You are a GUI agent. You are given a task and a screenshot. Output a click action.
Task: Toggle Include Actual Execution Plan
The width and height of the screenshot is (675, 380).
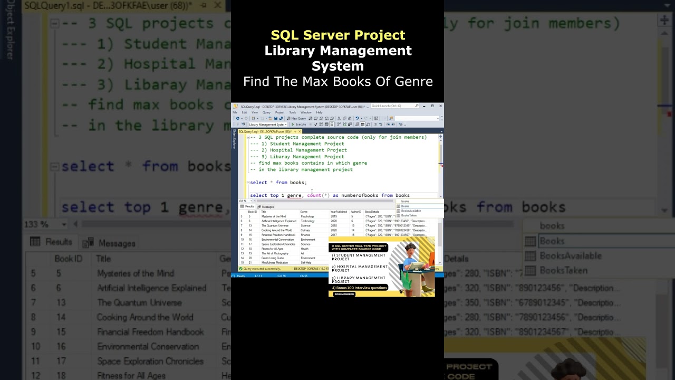pos(339,125)
